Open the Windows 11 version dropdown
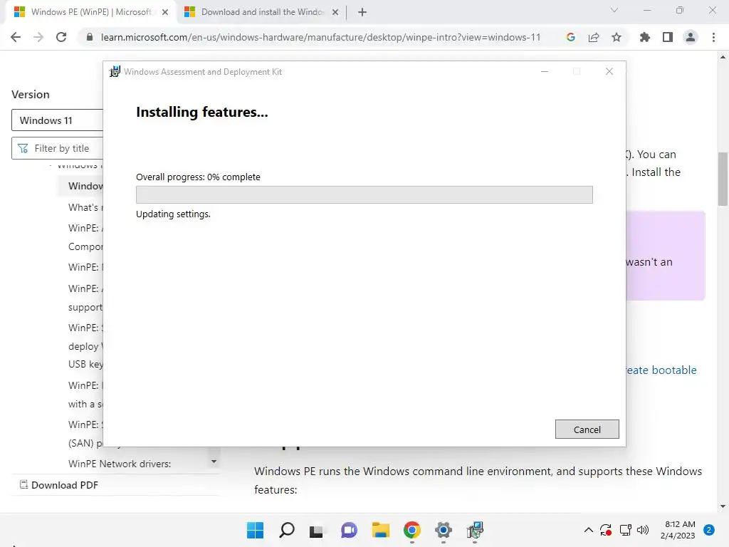 [x=57, y=120]
